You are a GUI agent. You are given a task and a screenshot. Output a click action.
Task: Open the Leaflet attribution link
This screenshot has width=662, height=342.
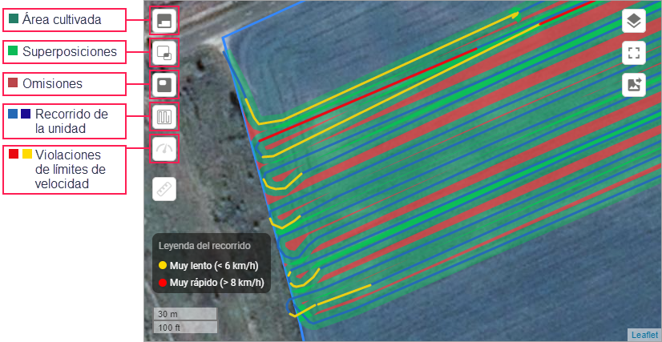(644, 335)
